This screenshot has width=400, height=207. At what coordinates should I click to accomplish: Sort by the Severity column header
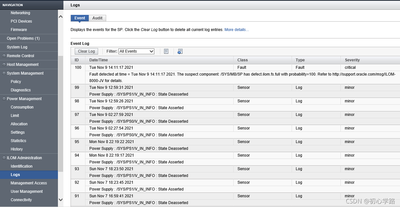point(352,60)
